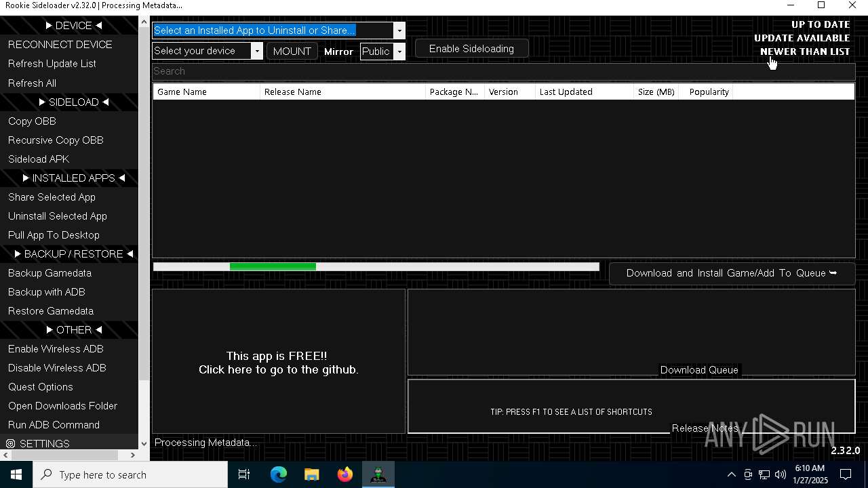Sort by Release Name column
Image resolution: width=868 pixels, height=488 pixels.
[342, 91]
